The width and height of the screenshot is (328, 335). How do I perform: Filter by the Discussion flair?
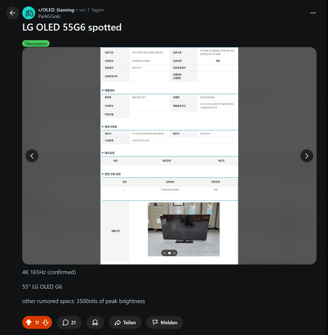point(36,43)
